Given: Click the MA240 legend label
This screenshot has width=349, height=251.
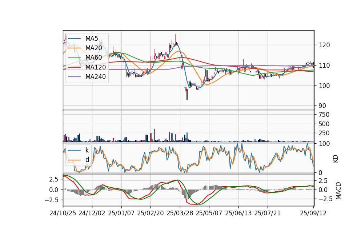Looking at the screenshot, I should pos(96,77).
